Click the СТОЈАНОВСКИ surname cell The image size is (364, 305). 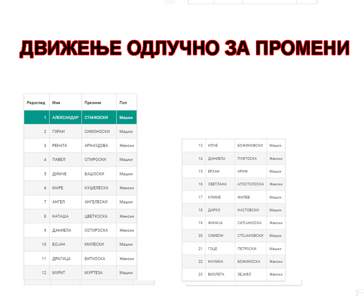(x=250, y=235)
